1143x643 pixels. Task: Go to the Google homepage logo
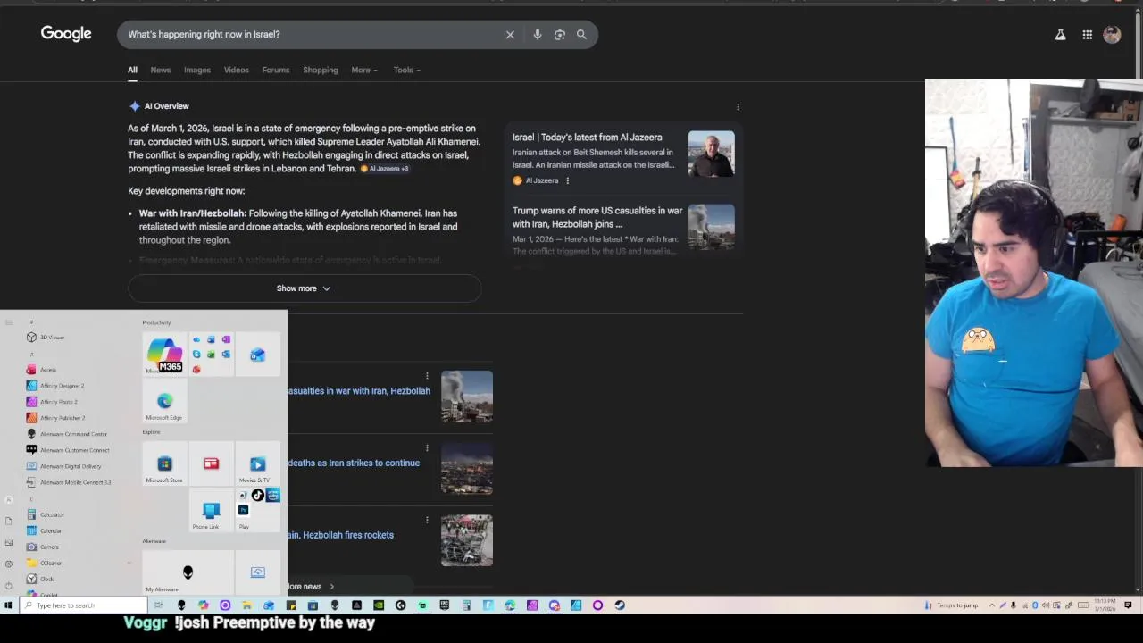[66, 34]
